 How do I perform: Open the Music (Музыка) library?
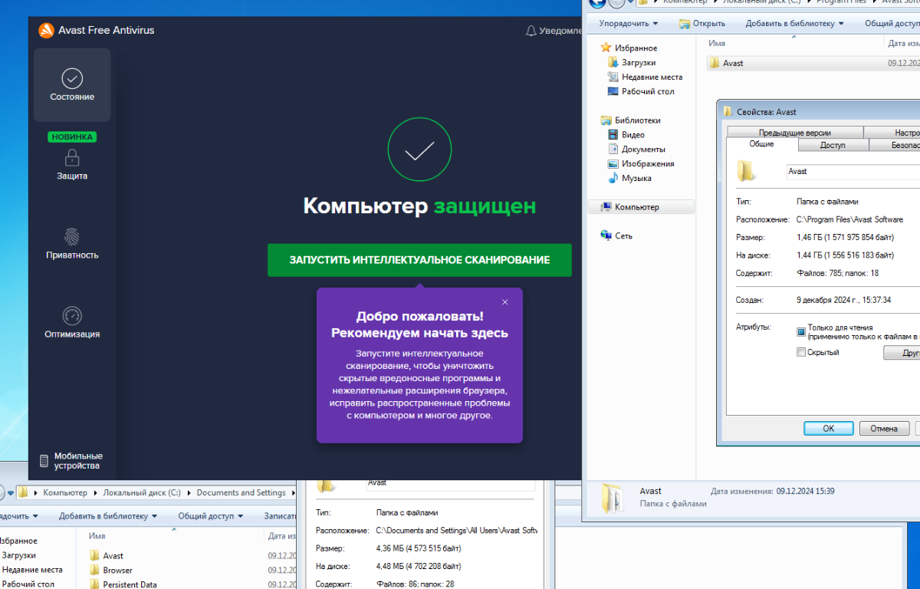pyautogui.click(x=636, y=178)
